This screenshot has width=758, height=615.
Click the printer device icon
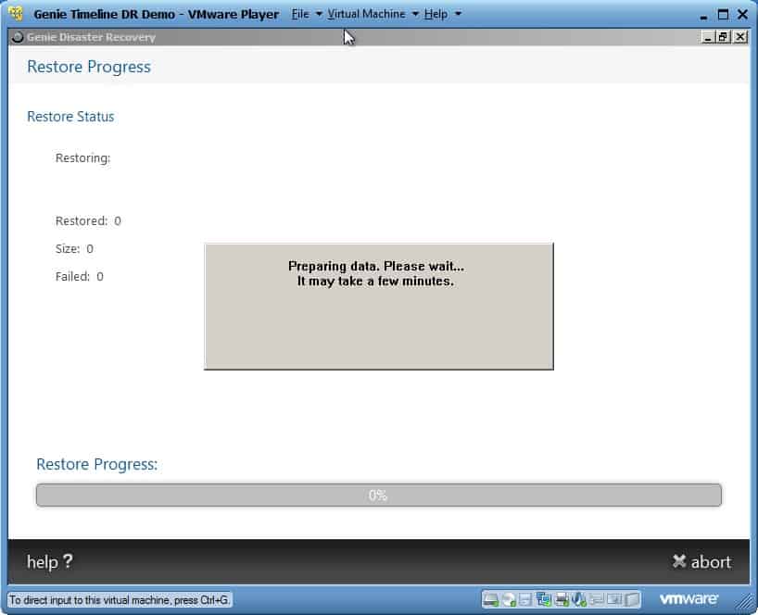coord(562,599)
